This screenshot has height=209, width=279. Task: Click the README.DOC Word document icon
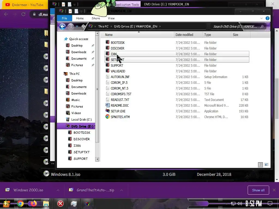click(x=107, y=105)
